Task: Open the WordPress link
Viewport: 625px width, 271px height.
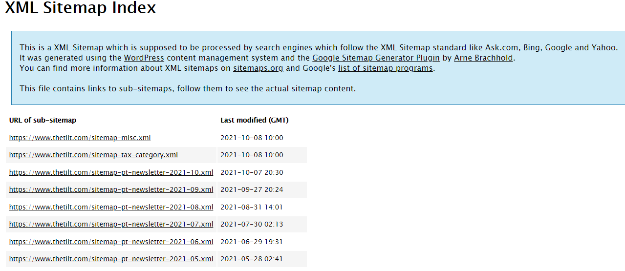Action: click(x=144, y=58)
